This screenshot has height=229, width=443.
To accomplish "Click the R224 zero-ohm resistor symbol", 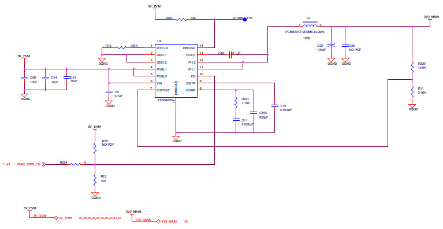I will tap(76, 164).
